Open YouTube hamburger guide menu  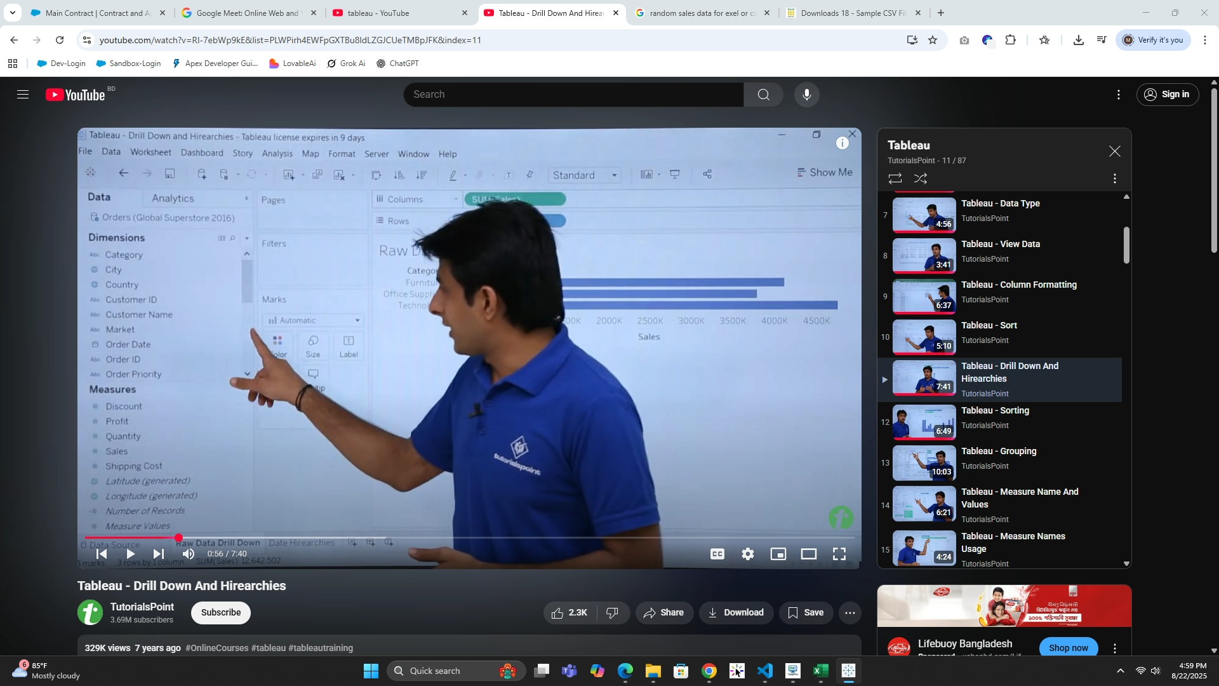point(23,95)
